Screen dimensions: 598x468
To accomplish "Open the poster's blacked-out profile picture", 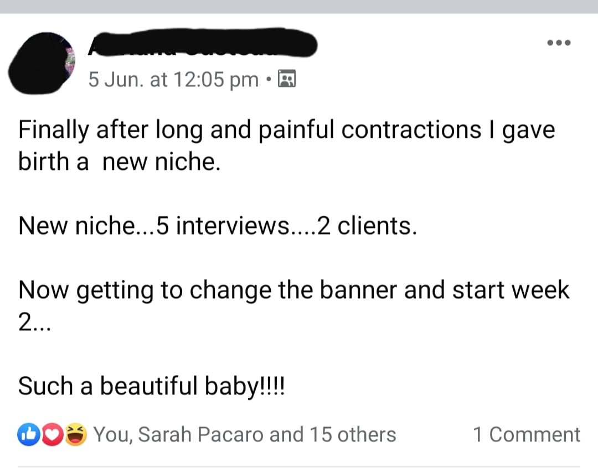I will 41,63.
